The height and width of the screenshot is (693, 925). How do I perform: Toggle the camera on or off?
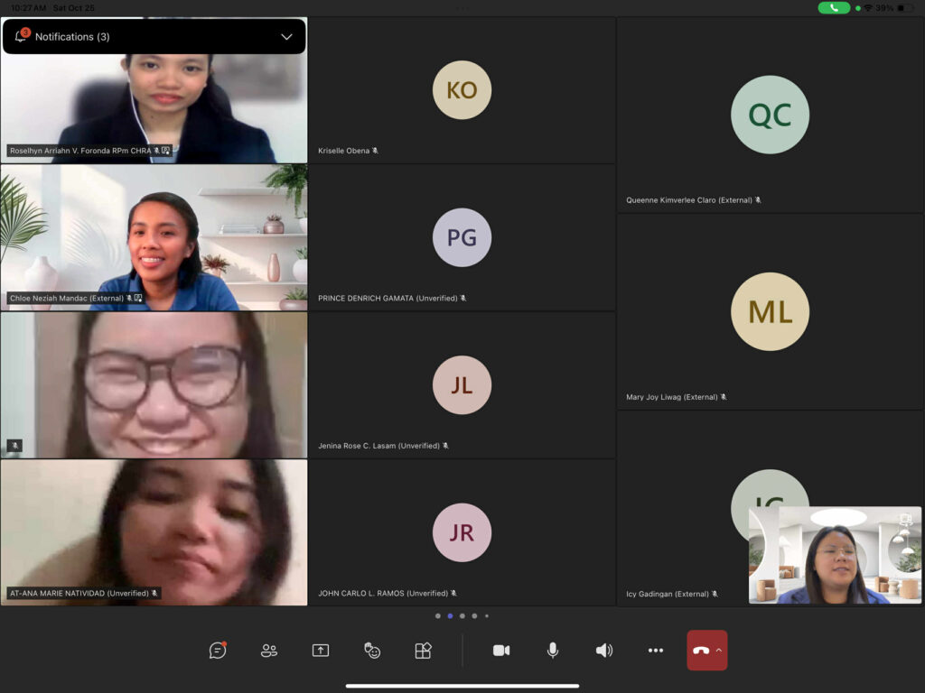click(501, 650)
